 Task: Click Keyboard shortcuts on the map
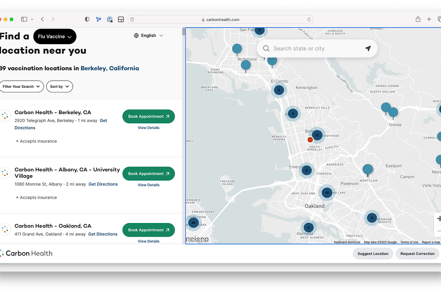[x=347, y=242]
